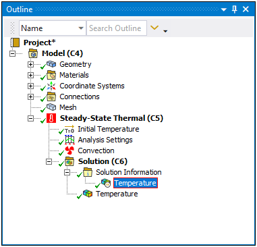Select Connections label in tree
The height and width of the screenshot is (247, 257).
pos(80,97)
